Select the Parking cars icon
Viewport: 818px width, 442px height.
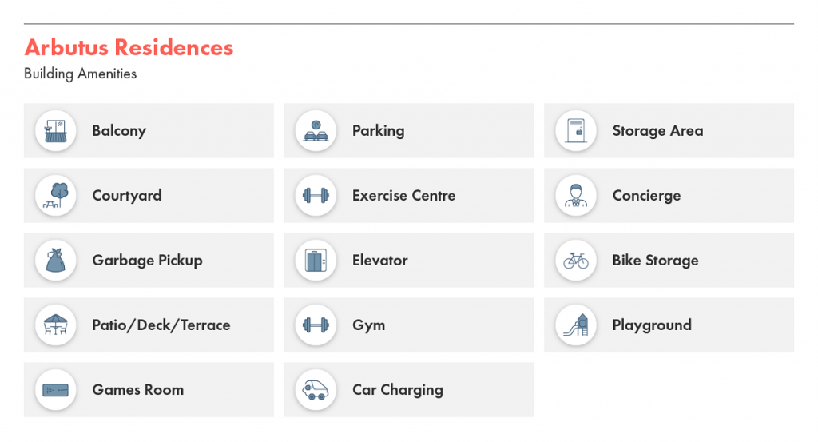(316, 130)
